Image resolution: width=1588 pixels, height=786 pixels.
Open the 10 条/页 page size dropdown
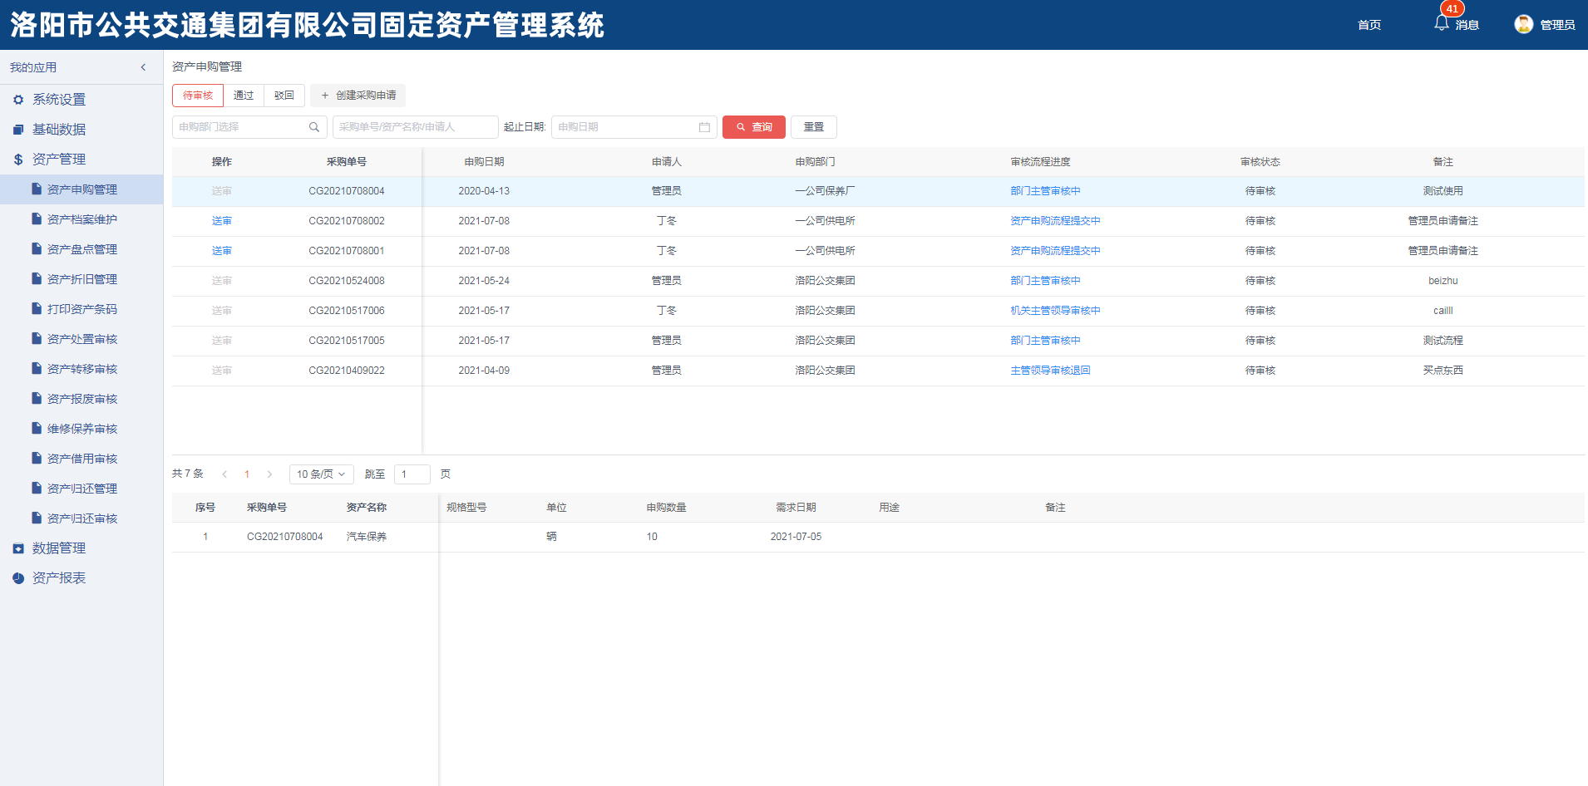pyautogui.click(x=321, y=474)
